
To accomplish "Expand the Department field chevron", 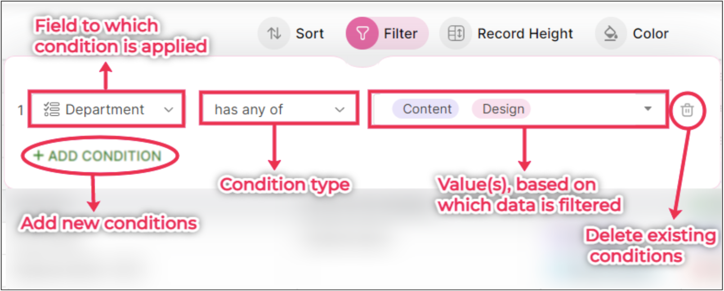I will [169, 110].
